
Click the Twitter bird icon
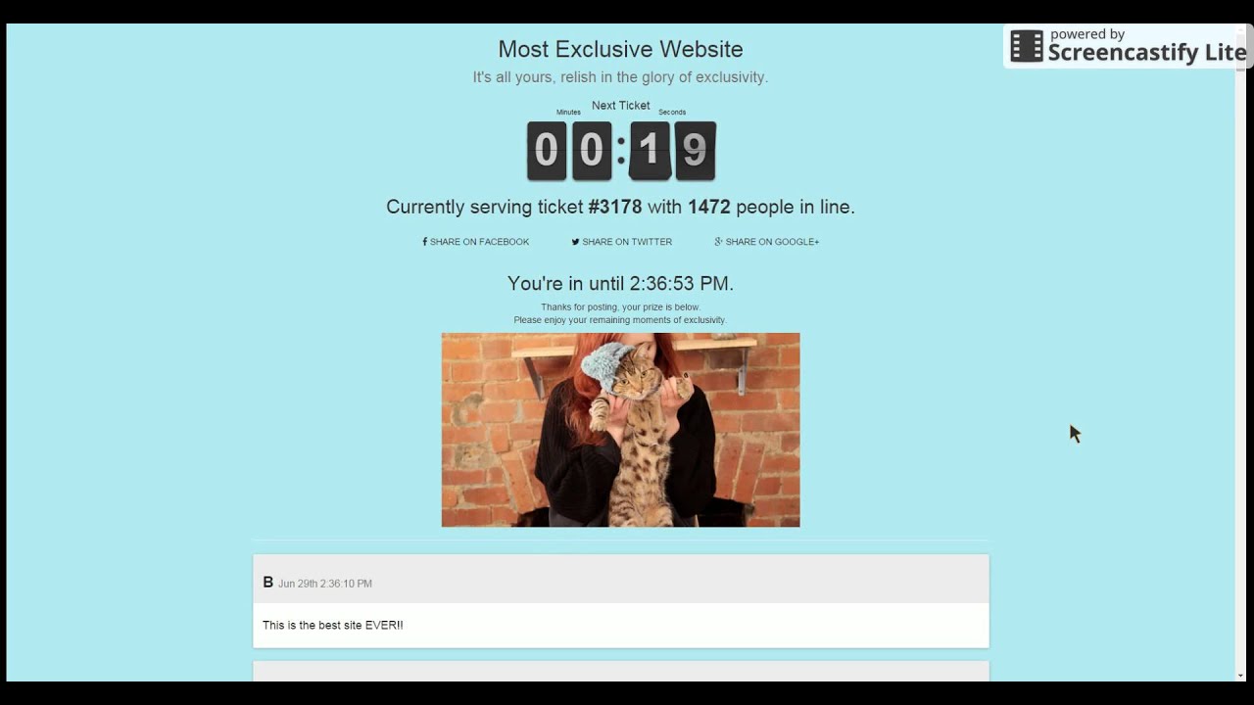point(575,242)
